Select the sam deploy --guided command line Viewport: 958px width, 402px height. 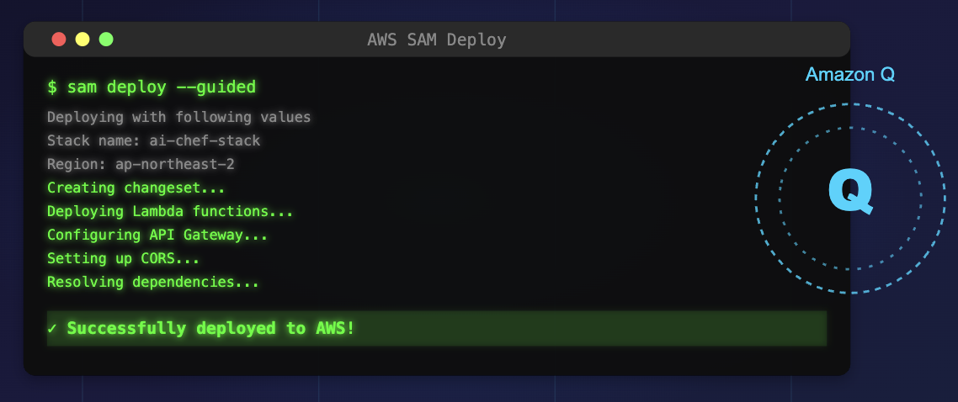[x=152, y=87]
